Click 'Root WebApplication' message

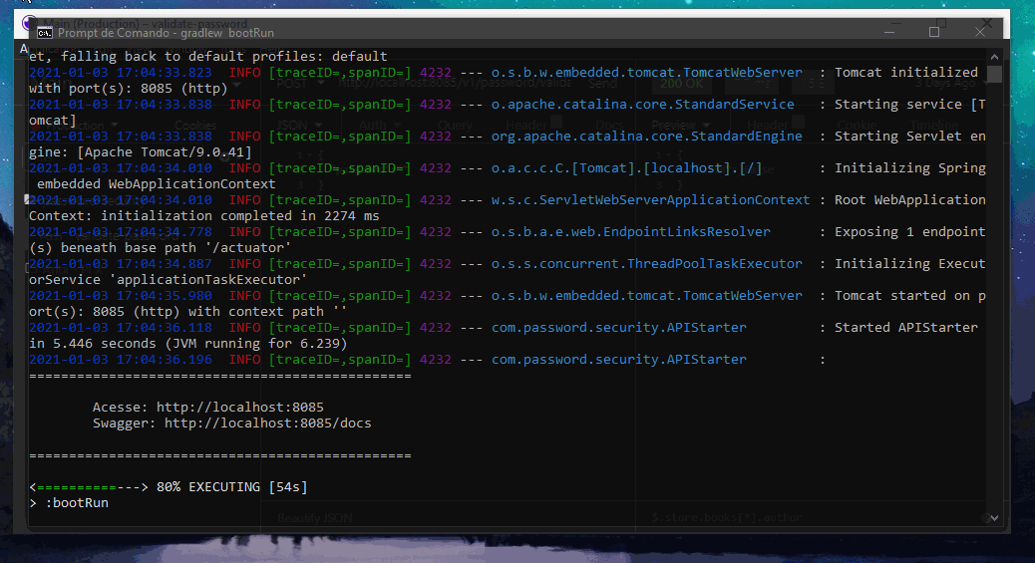pos(909,200)
